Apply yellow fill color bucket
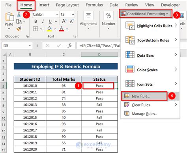Viewport: 187px width, 153px height. pos(49,29)
